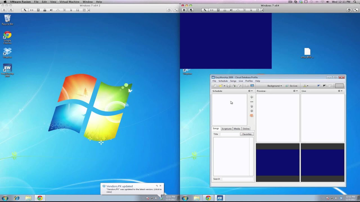360x202 pixels.
Task: Switch to the Media tab
Action: pyautogui.click(x=237, y=129)
